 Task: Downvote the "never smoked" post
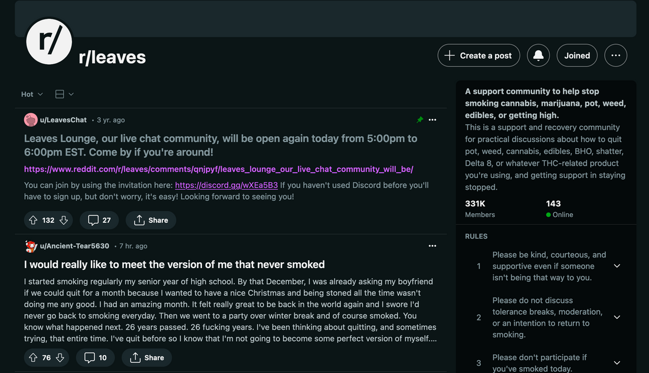(x=59, y=357)
